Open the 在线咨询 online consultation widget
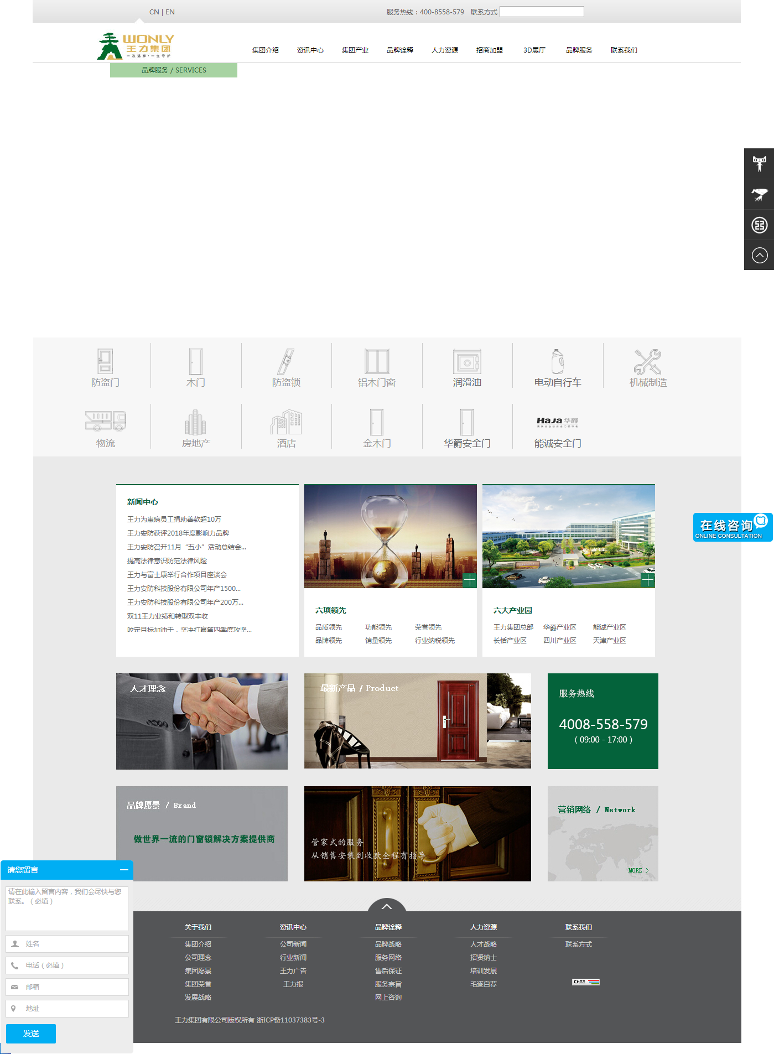This screenshot has width=774, height=1054. coord(733,527)
